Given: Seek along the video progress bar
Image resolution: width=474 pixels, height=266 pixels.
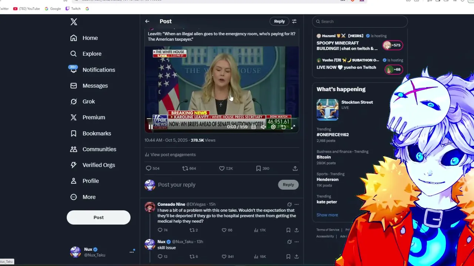Looking at the screenshot, I should pos(221,119).
